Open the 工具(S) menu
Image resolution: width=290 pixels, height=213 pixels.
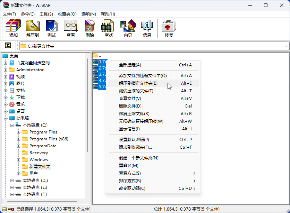tap(46, 14)
